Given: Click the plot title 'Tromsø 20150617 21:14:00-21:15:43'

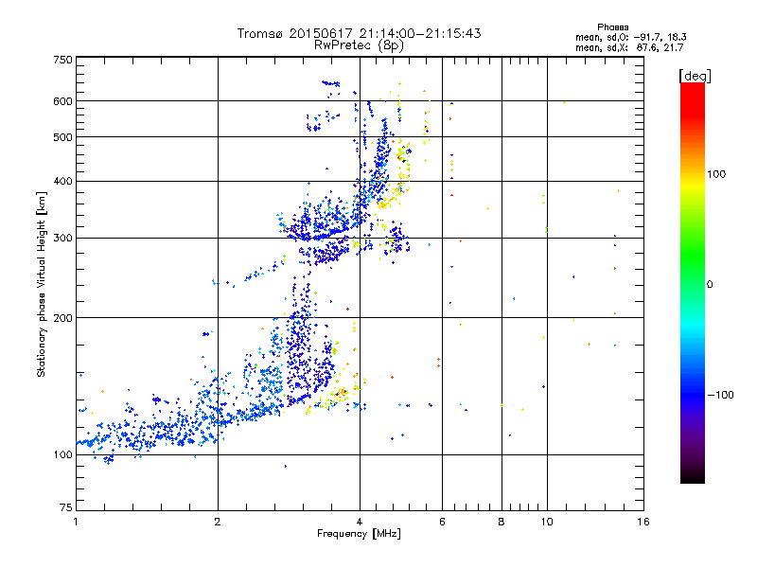Looking at the screenshot, I should 360,33.
